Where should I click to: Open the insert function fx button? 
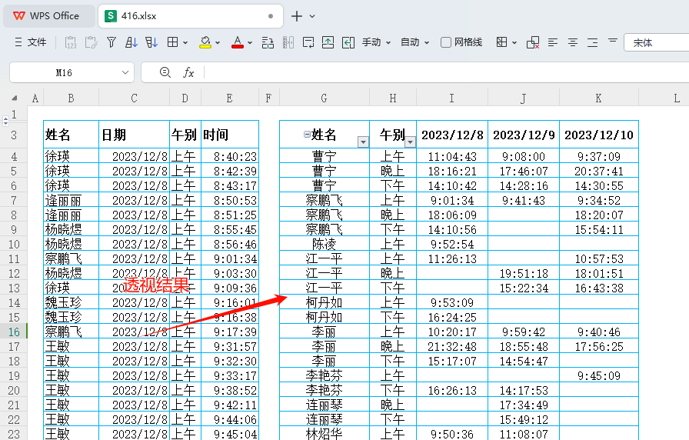click(188, 72)
